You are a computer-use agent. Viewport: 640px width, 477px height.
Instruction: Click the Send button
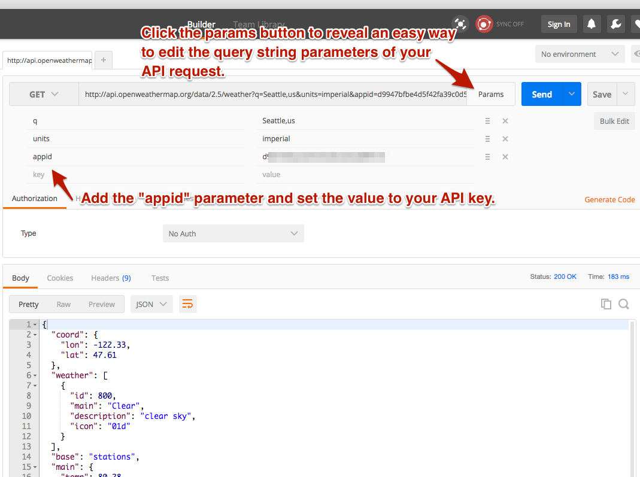click(541, 94)
